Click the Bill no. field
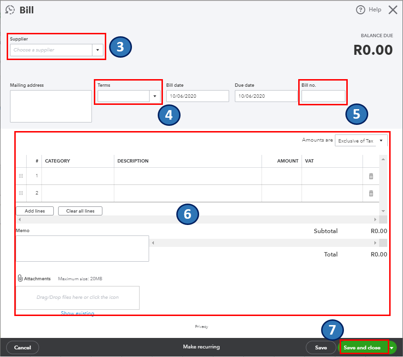403x357 pixels. tap(323, 96)
